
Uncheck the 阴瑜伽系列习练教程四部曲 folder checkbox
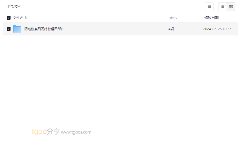[9, 29]
